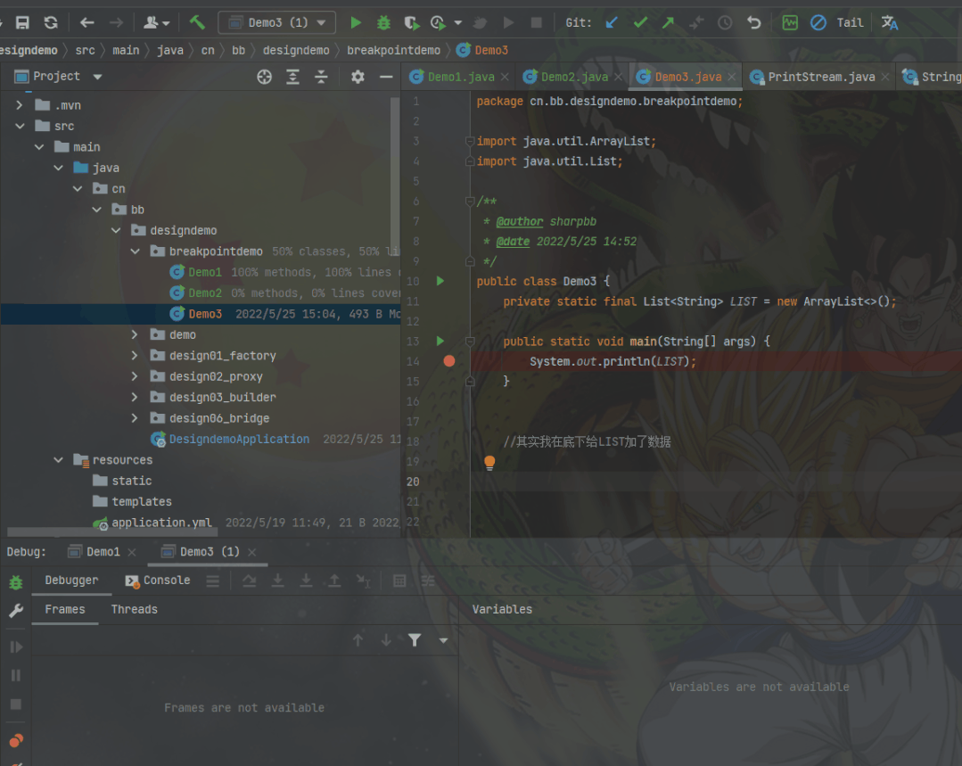Click the Synchronize reload icon
The width and height of the screenshot is (962, 766).
[51, 22]
